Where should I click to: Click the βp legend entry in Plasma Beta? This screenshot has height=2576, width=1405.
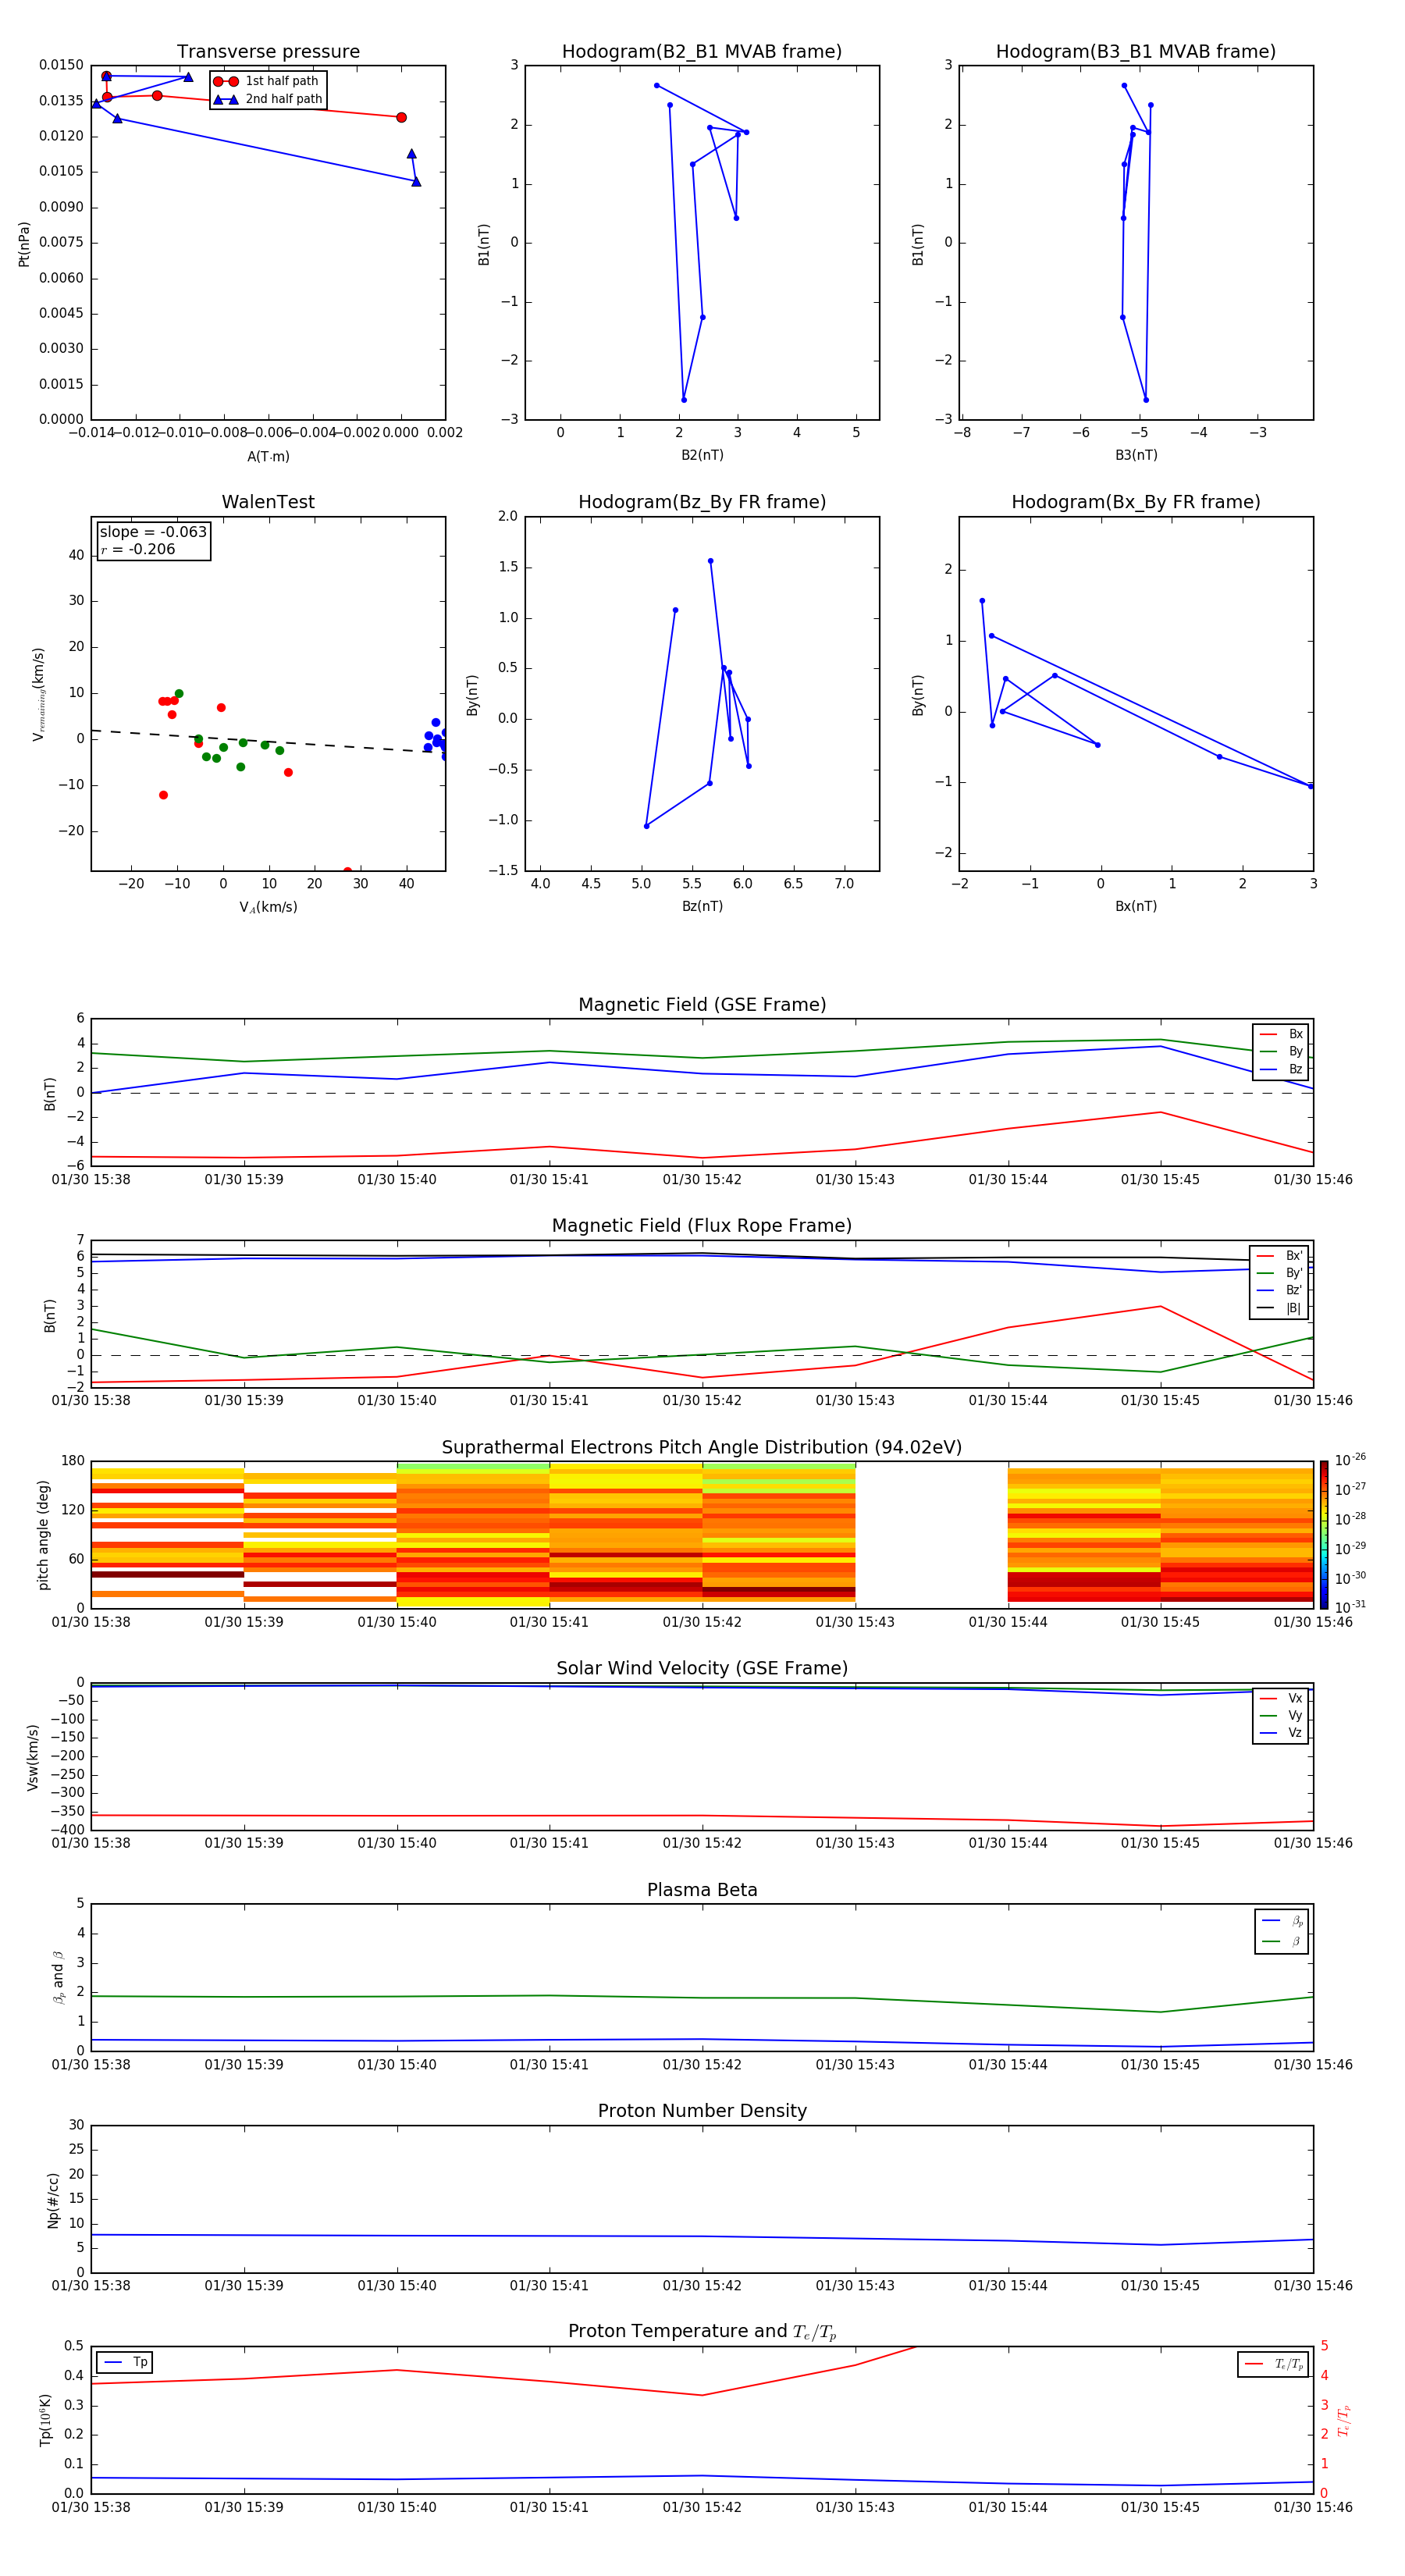coord(1282,1921)
